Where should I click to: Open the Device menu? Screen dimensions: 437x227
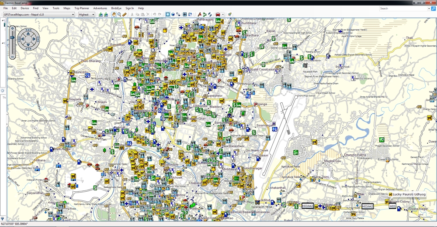(x=25, y=8)
